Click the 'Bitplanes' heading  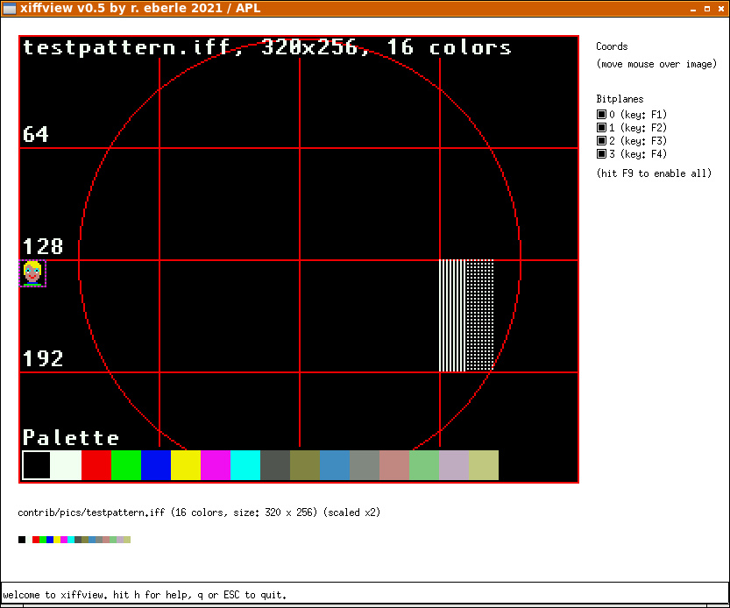point(620,99)
